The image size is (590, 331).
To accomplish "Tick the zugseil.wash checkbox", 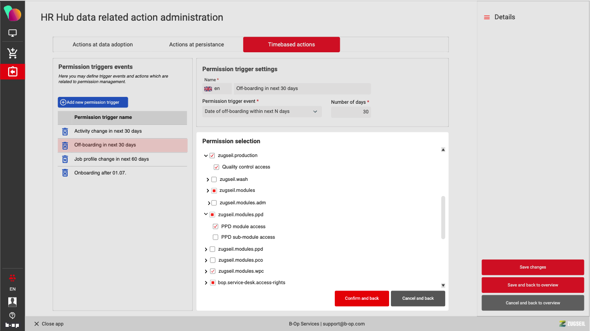I will click(214, 180).
